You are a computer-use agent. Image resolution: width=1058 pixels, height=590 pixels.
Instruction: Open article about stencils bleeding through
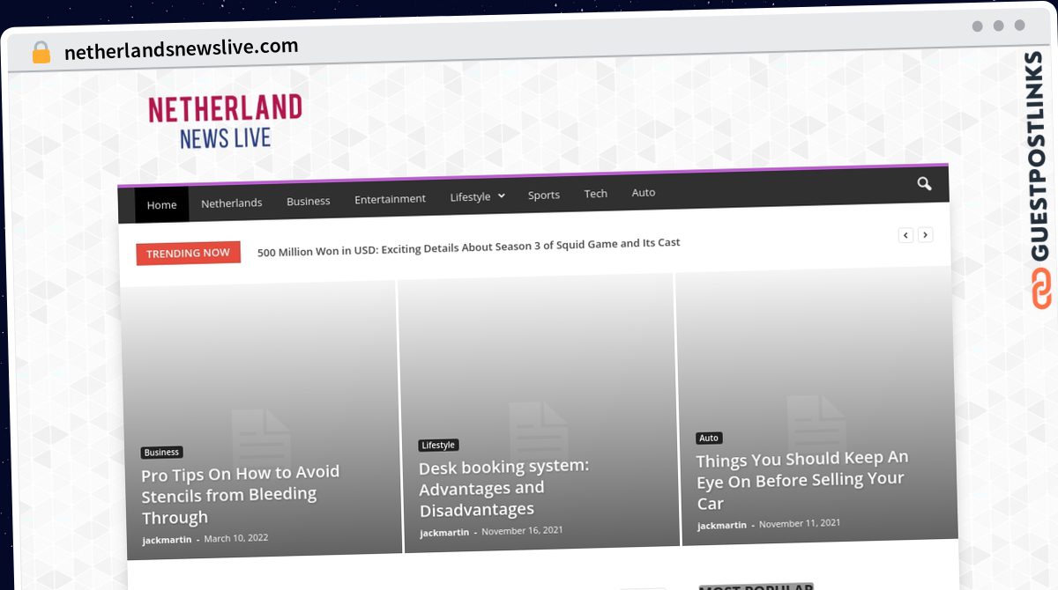click(x=241, y=495)
